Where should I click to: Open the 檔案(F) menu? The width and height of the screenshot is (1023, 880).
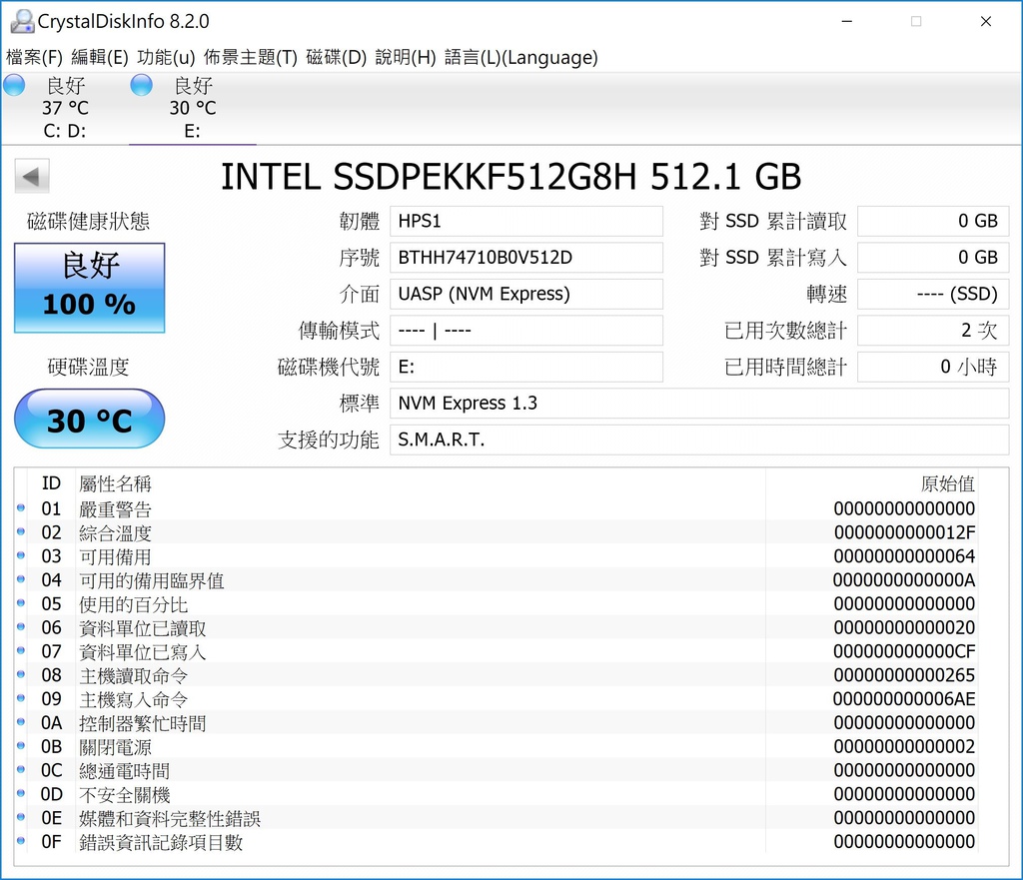[34, 57]
